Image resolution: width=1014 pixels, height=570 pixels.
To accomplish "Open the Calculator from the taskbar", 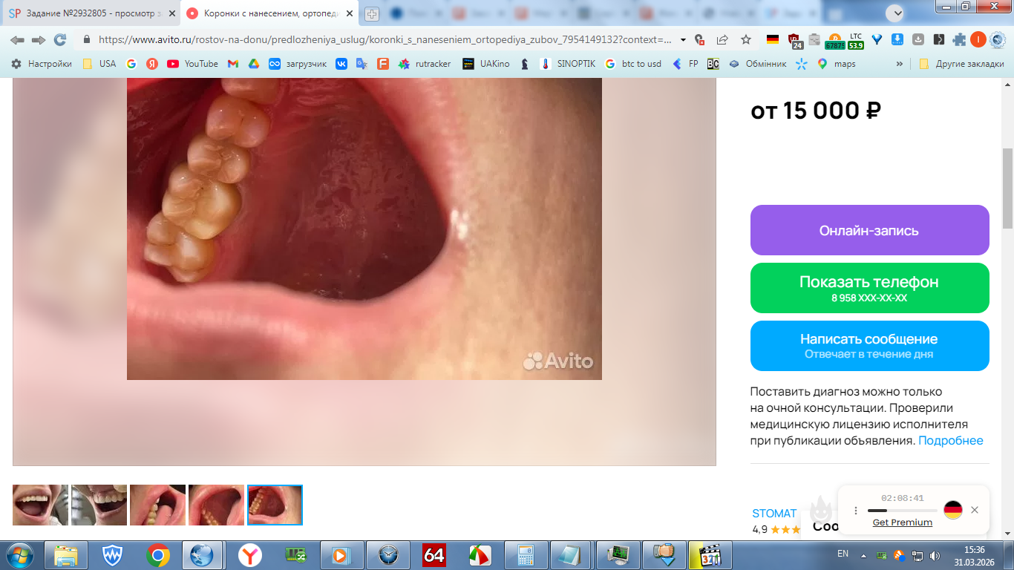I will point(526,555).
